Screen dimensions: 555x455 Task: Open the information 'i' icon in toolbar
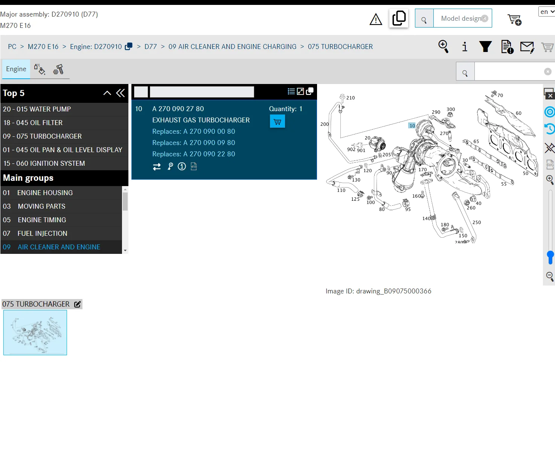tap(465, 47)
